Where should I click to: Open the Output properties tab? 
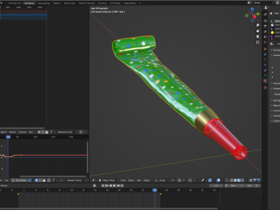tap(265, 26)
